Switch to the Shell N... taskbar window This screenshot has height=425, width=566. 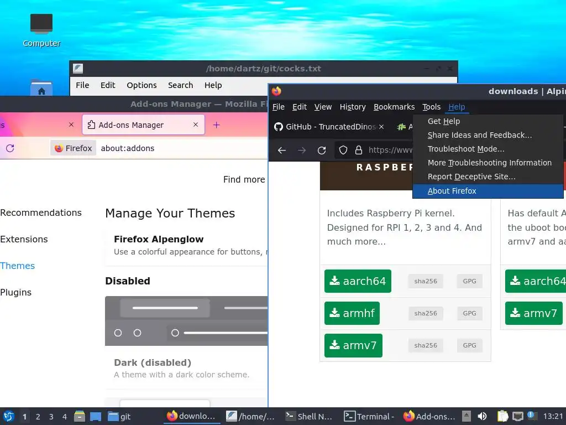[309, 416]
